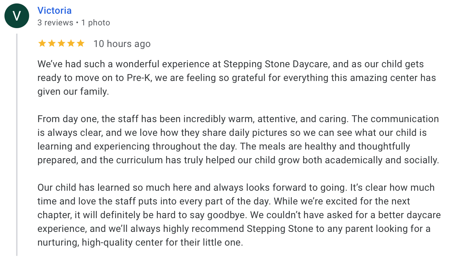The image size is (450, 260).
Task: Click the '1 photo' count text
Action: (95, 23)
